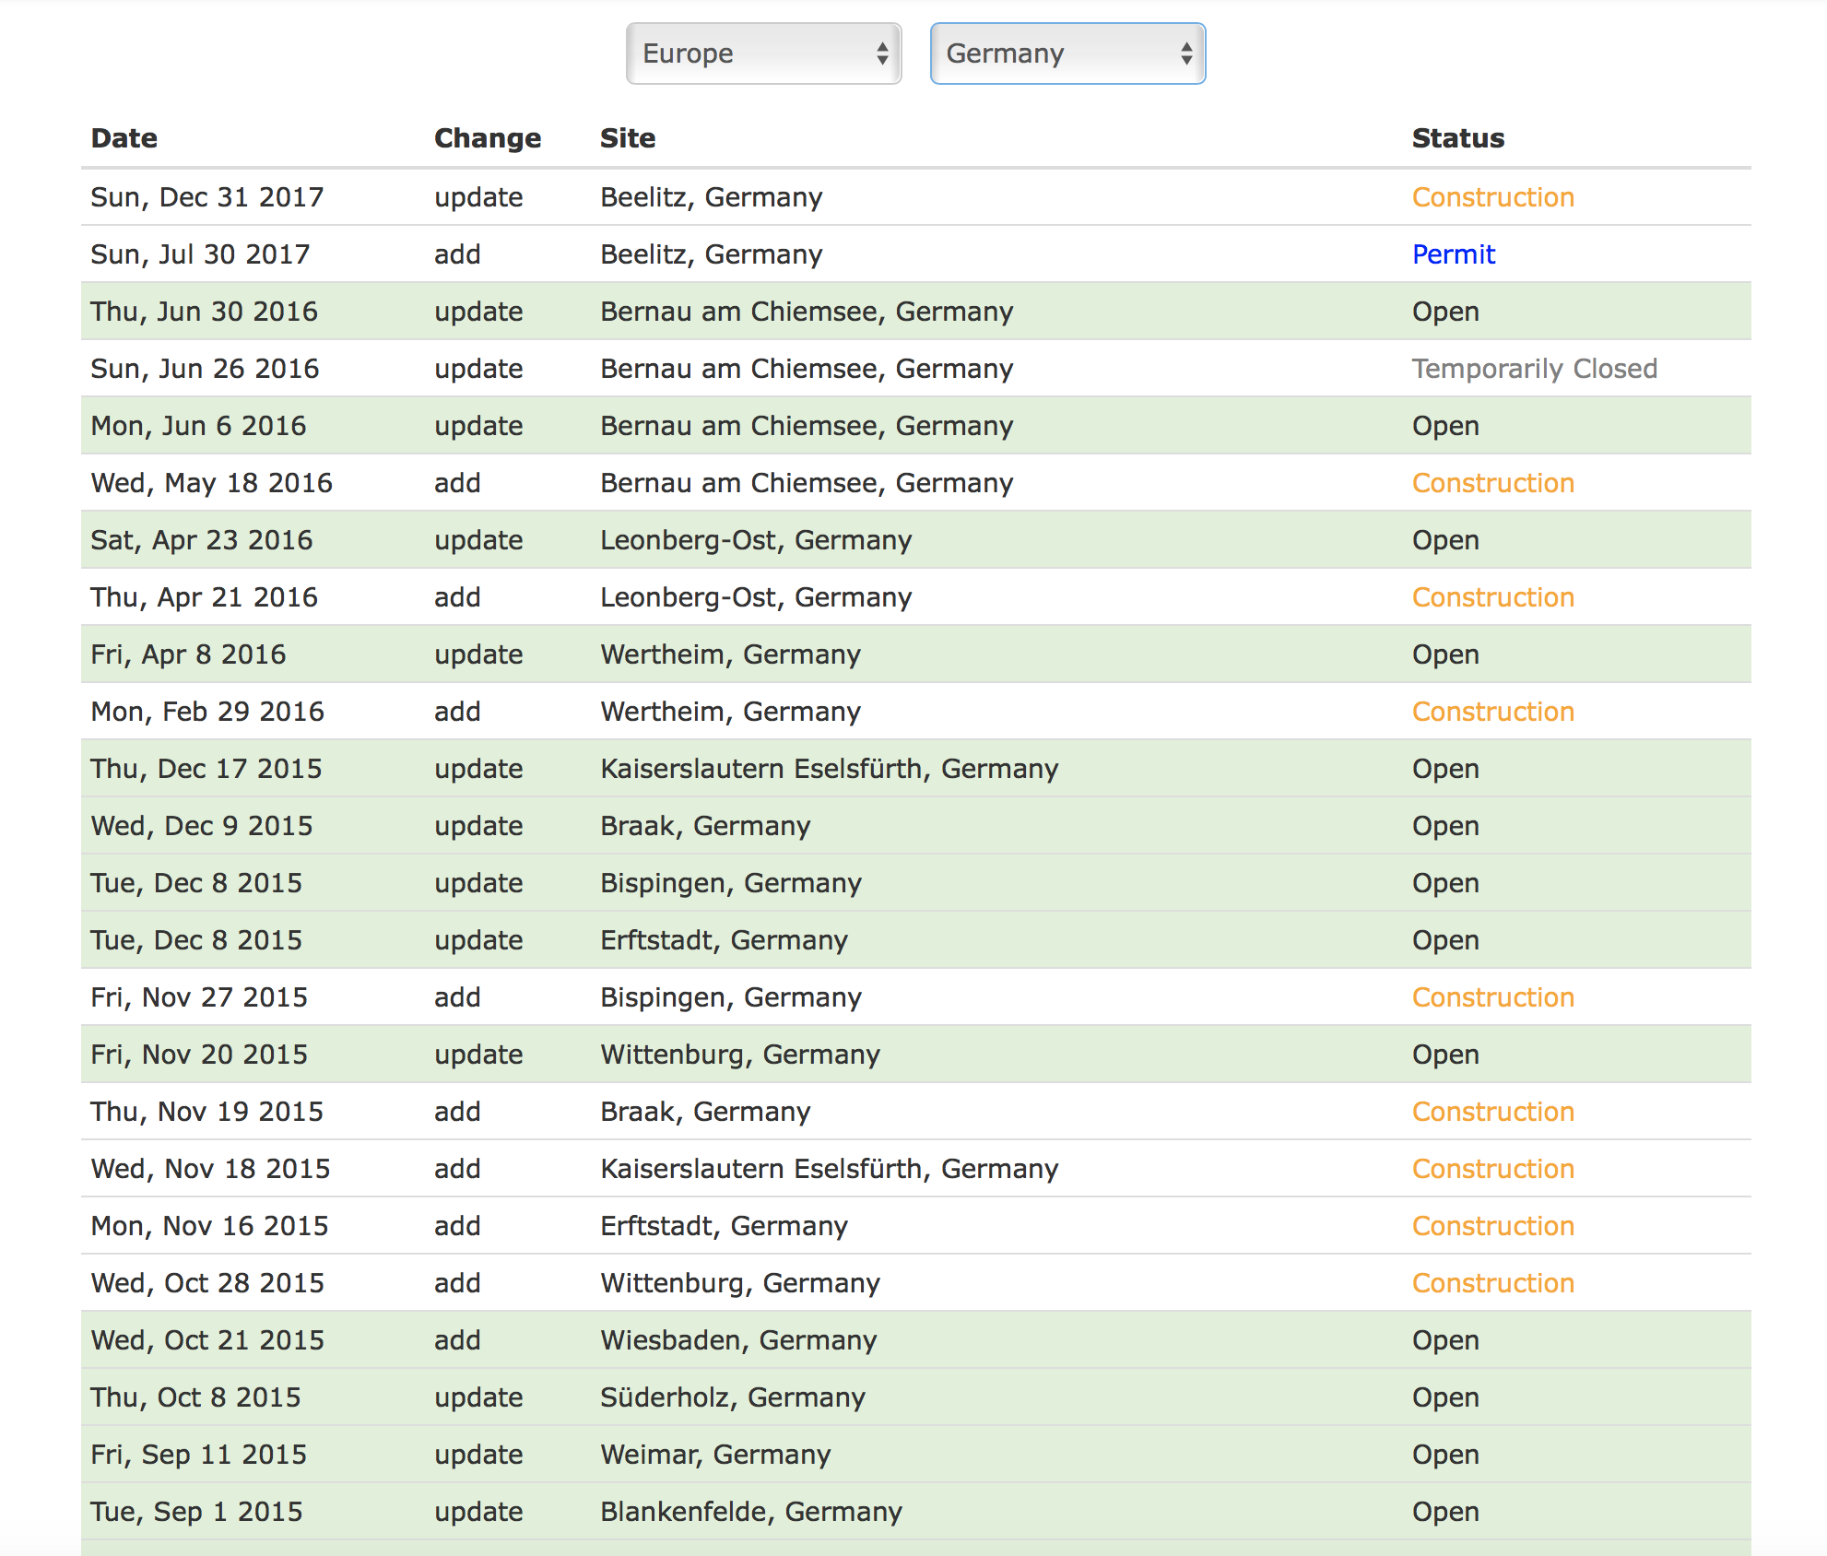Click Bispingen, Germany on Dec 8 row
Viewport: 1827px width, 1556px height.
point(731,883)
